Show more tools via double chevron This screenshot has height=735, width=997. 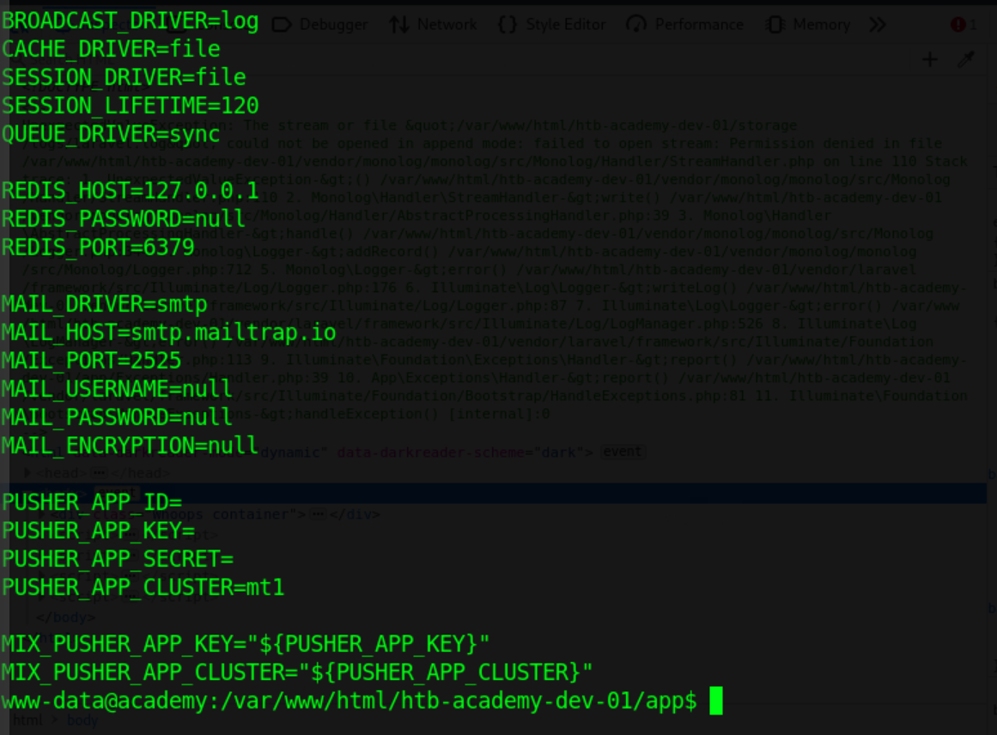(x=878, y=25)
